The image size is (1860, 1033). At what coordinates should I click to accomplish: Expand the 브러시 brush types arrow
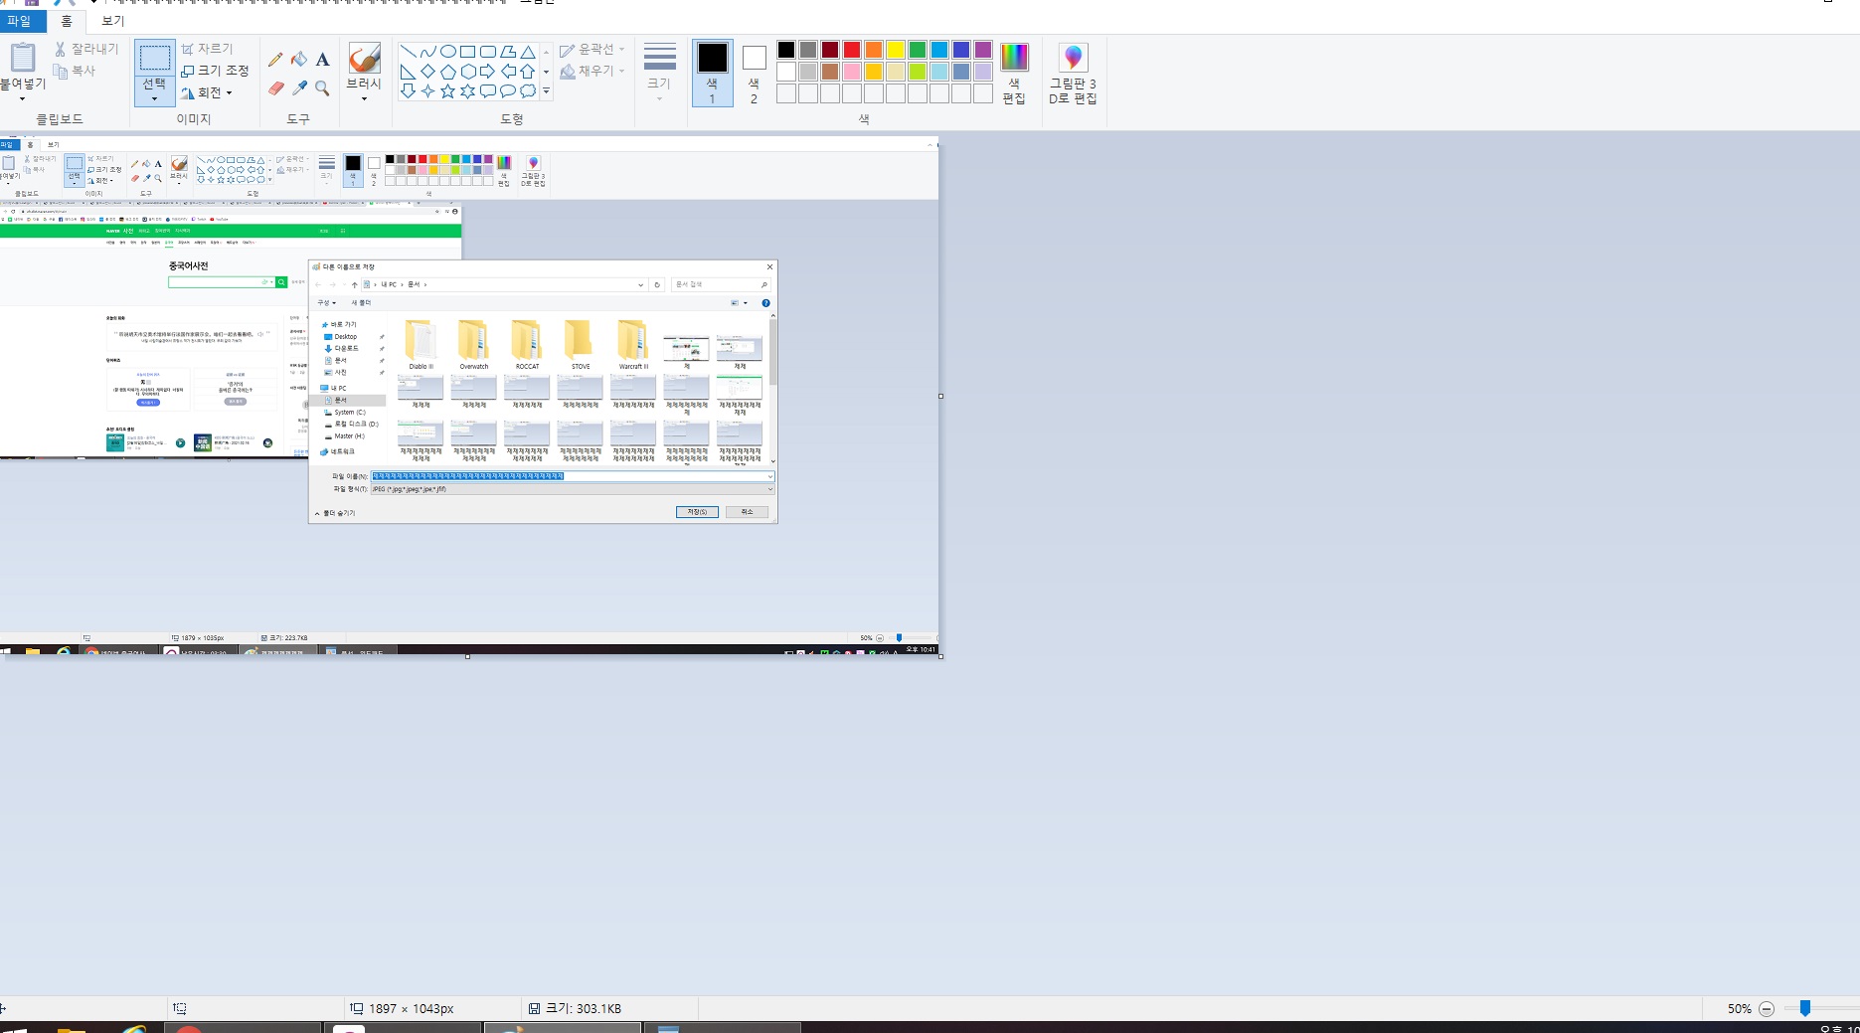(364, 98)
